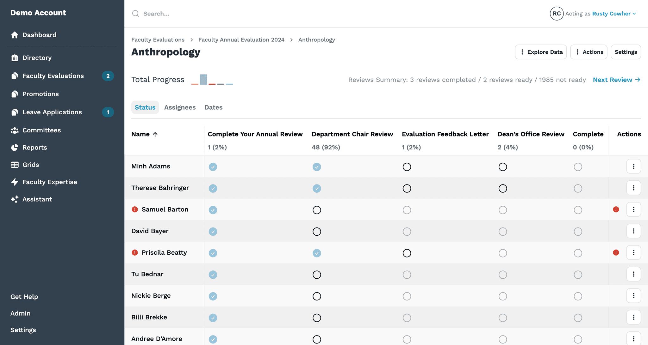Click the Grids table icon
Image resolution: width=648 pixels, height=345 pixels.
coord(15,165)
